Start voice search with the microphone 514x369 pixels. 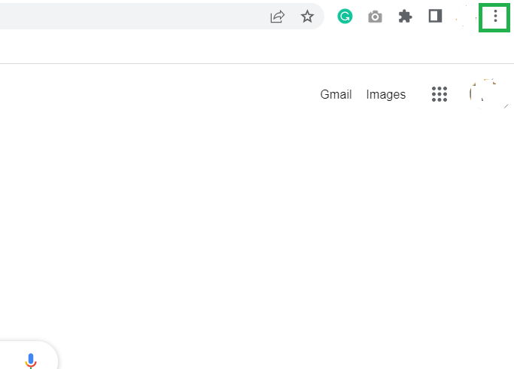[x=31, y=361]
